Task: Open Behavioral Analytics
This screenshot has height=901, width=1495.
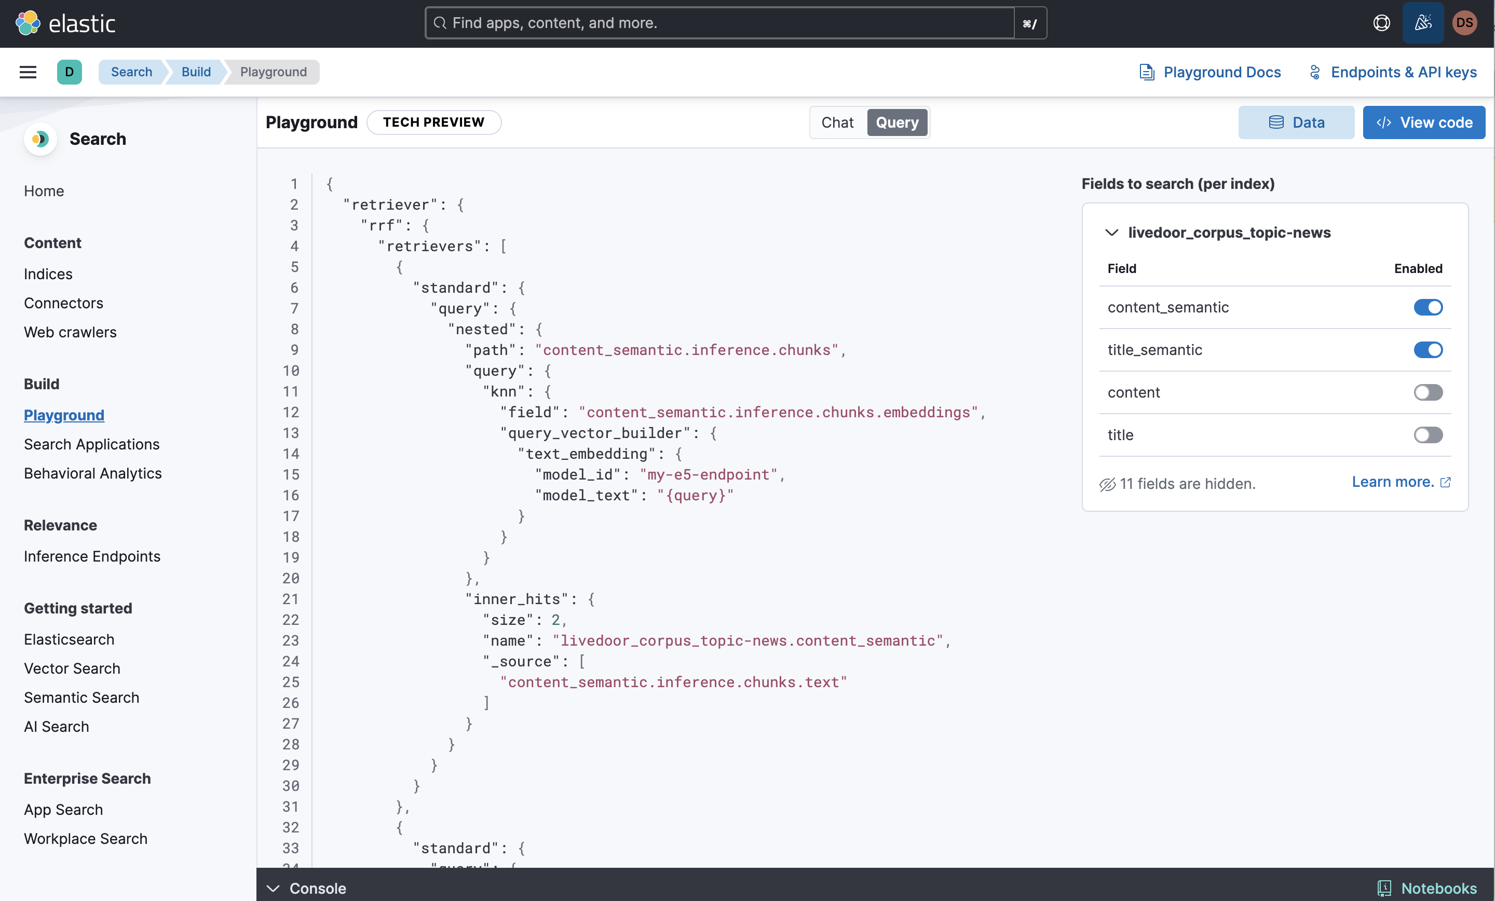Action: (x=93, y=473)
